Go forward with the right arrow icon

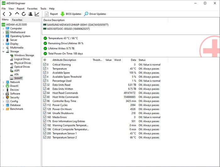[10, 14]
